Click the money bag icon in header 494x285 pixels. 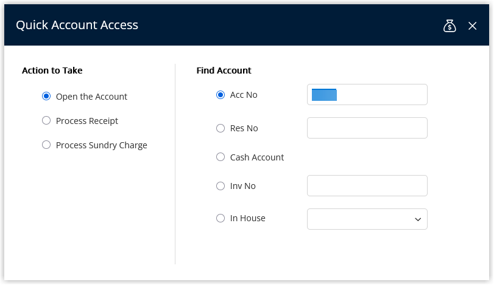(x=450, y=26)
